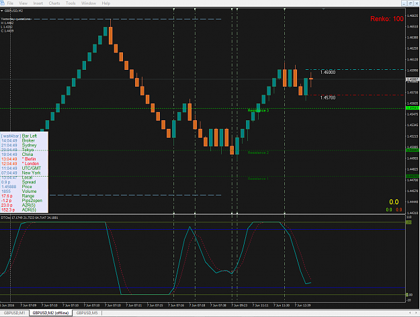
Task: Click the large yellow 0.0 value
Action: 394,202
